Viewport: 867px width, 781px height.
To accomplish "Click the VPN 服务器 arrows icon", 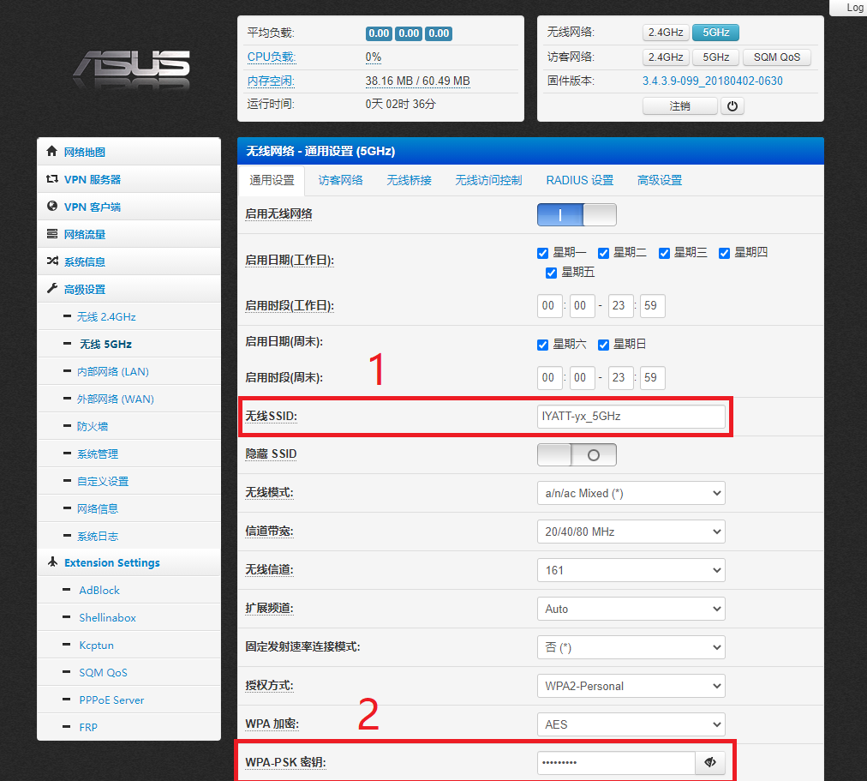I will 52,178.
